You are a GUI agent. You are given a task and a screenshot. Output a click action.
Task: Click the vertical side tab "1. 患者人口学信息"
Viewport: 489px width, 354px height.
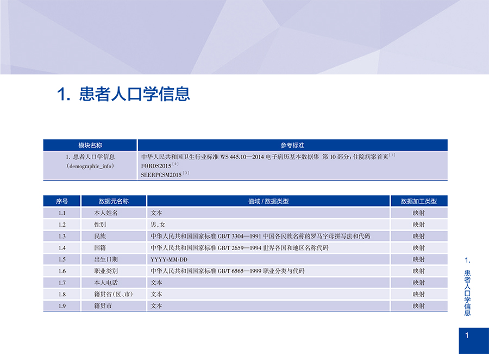tap(467, 286)
